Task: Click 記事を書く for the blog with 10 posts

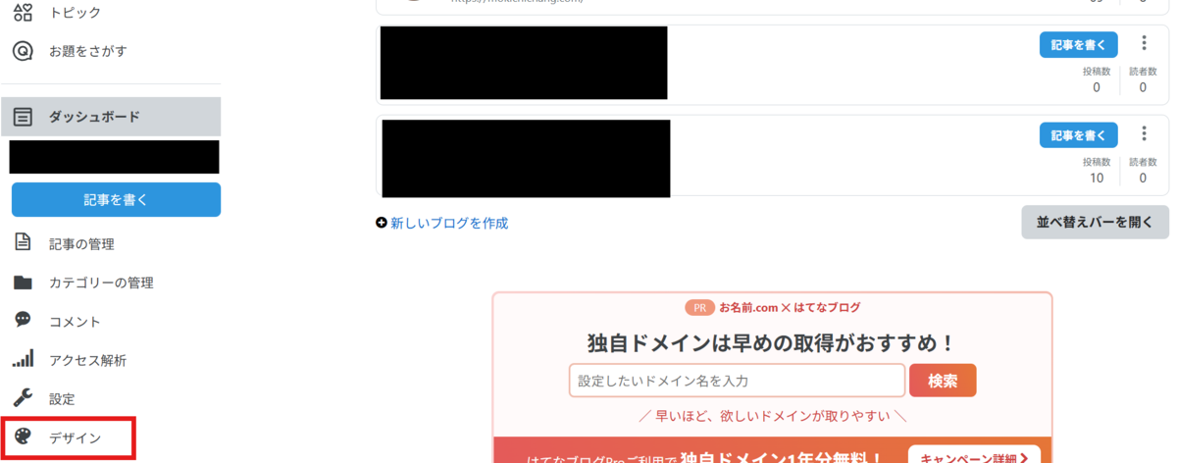Action: pos(1079,135)
